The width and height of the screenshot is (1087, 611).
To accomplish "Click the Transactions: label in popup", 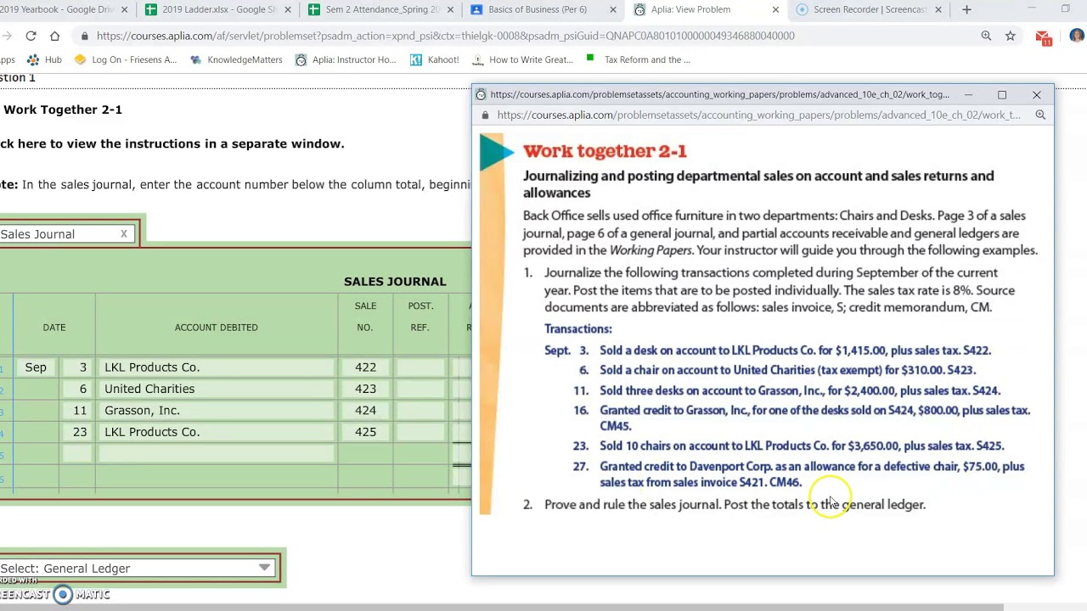I will pos(577,328).
